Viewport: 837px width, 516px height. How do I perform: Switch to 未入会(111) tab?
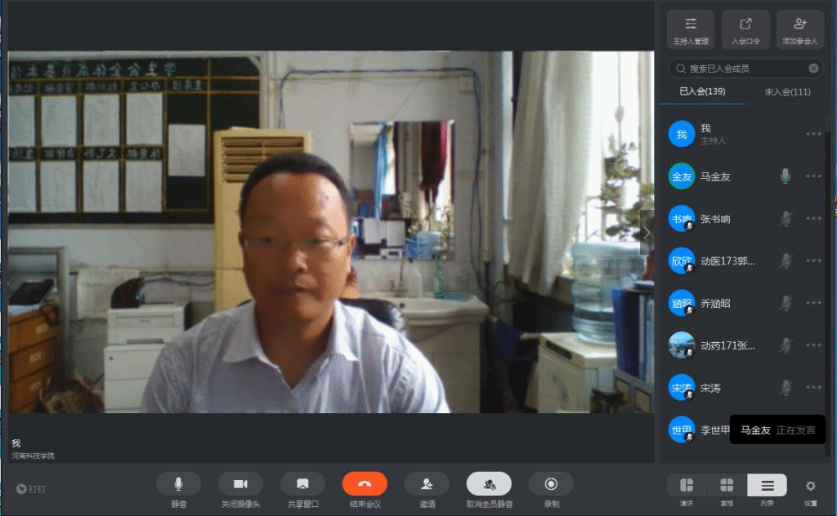pyautogui.click(x=787, y=91)
